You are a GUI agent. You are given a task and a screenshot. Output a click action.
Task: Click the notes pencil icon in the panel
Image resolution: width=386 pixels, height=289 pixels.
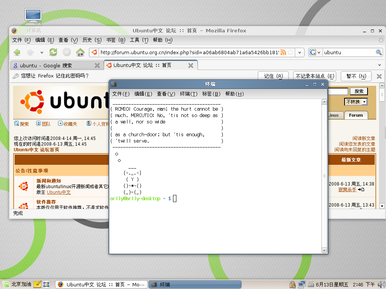coord(37,284)
